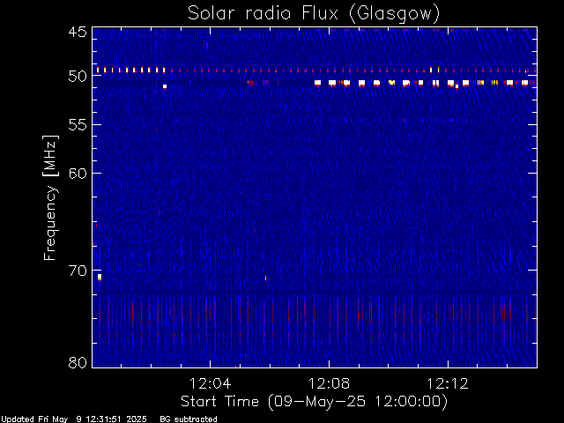Click the 'Start Time (09-May-25 12:00:00)' label
Screen dimensions: 564x423
pyautogui.click(x=314, y=402)
